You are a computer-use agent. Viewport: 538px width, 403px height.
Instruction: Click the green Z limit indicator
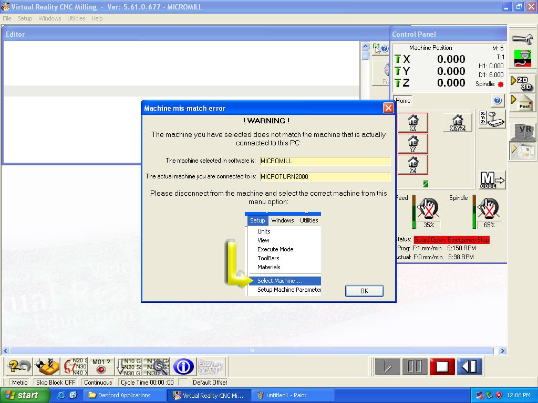(x=426, y=184)
